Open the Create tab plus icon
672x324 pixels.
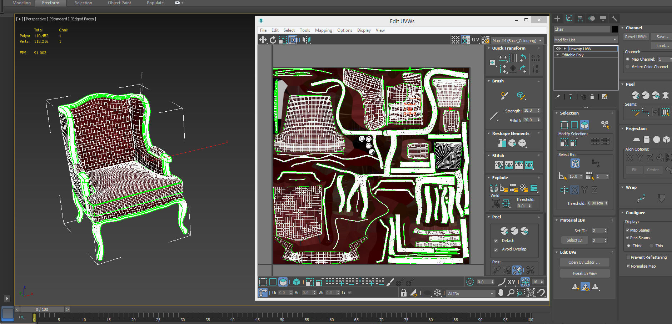(557, 19)
